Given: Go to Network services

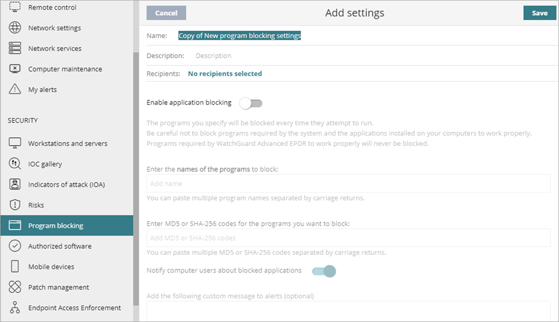Looking at the screenshot, I should [55, 48].
